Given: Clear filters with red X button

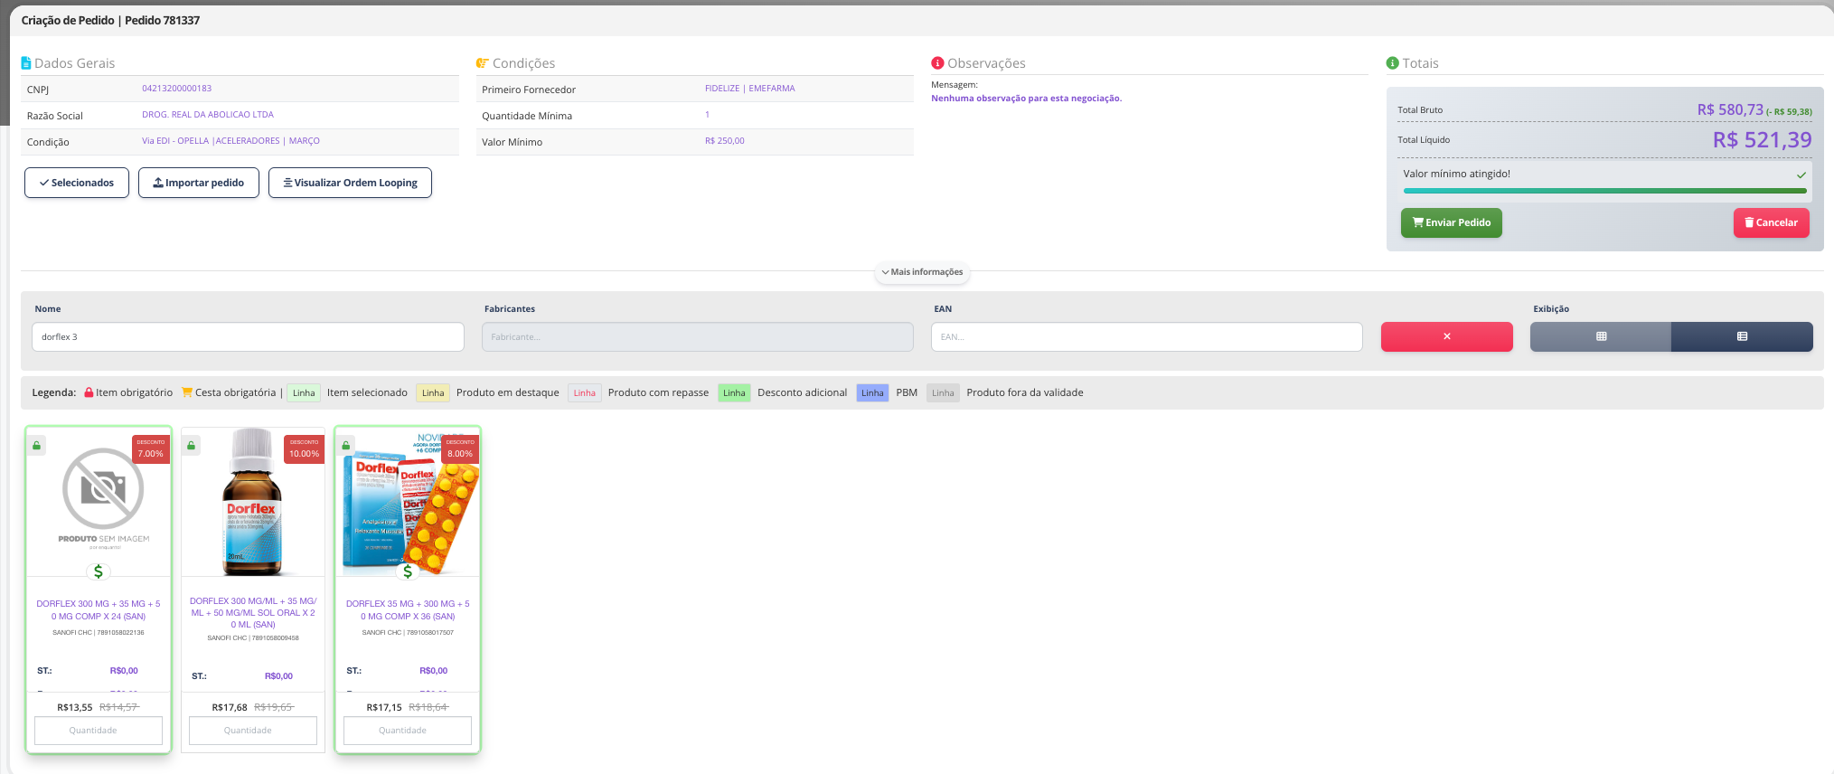Looking at the screenshot, I should click(1446, 336).
